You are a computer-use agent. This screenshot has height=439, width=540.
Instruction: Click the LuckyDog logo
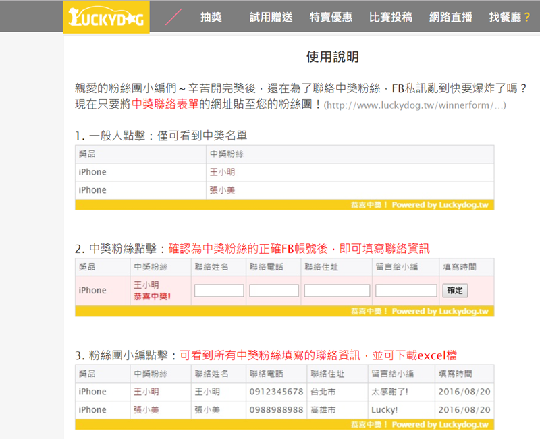pyautogui.click(x=106, y=18)
